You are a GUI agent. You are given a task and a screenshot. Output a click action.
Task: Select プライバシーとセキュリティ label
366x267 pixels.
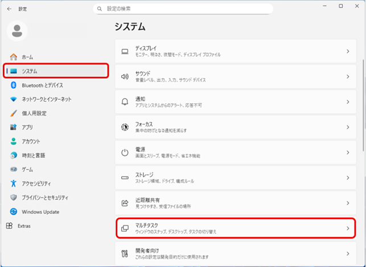tap(45, 198)
